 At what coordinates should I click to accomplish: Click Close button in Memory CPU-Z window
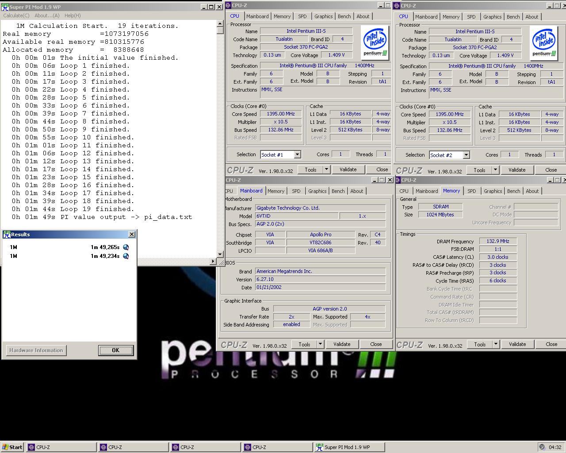click(551, 344)
